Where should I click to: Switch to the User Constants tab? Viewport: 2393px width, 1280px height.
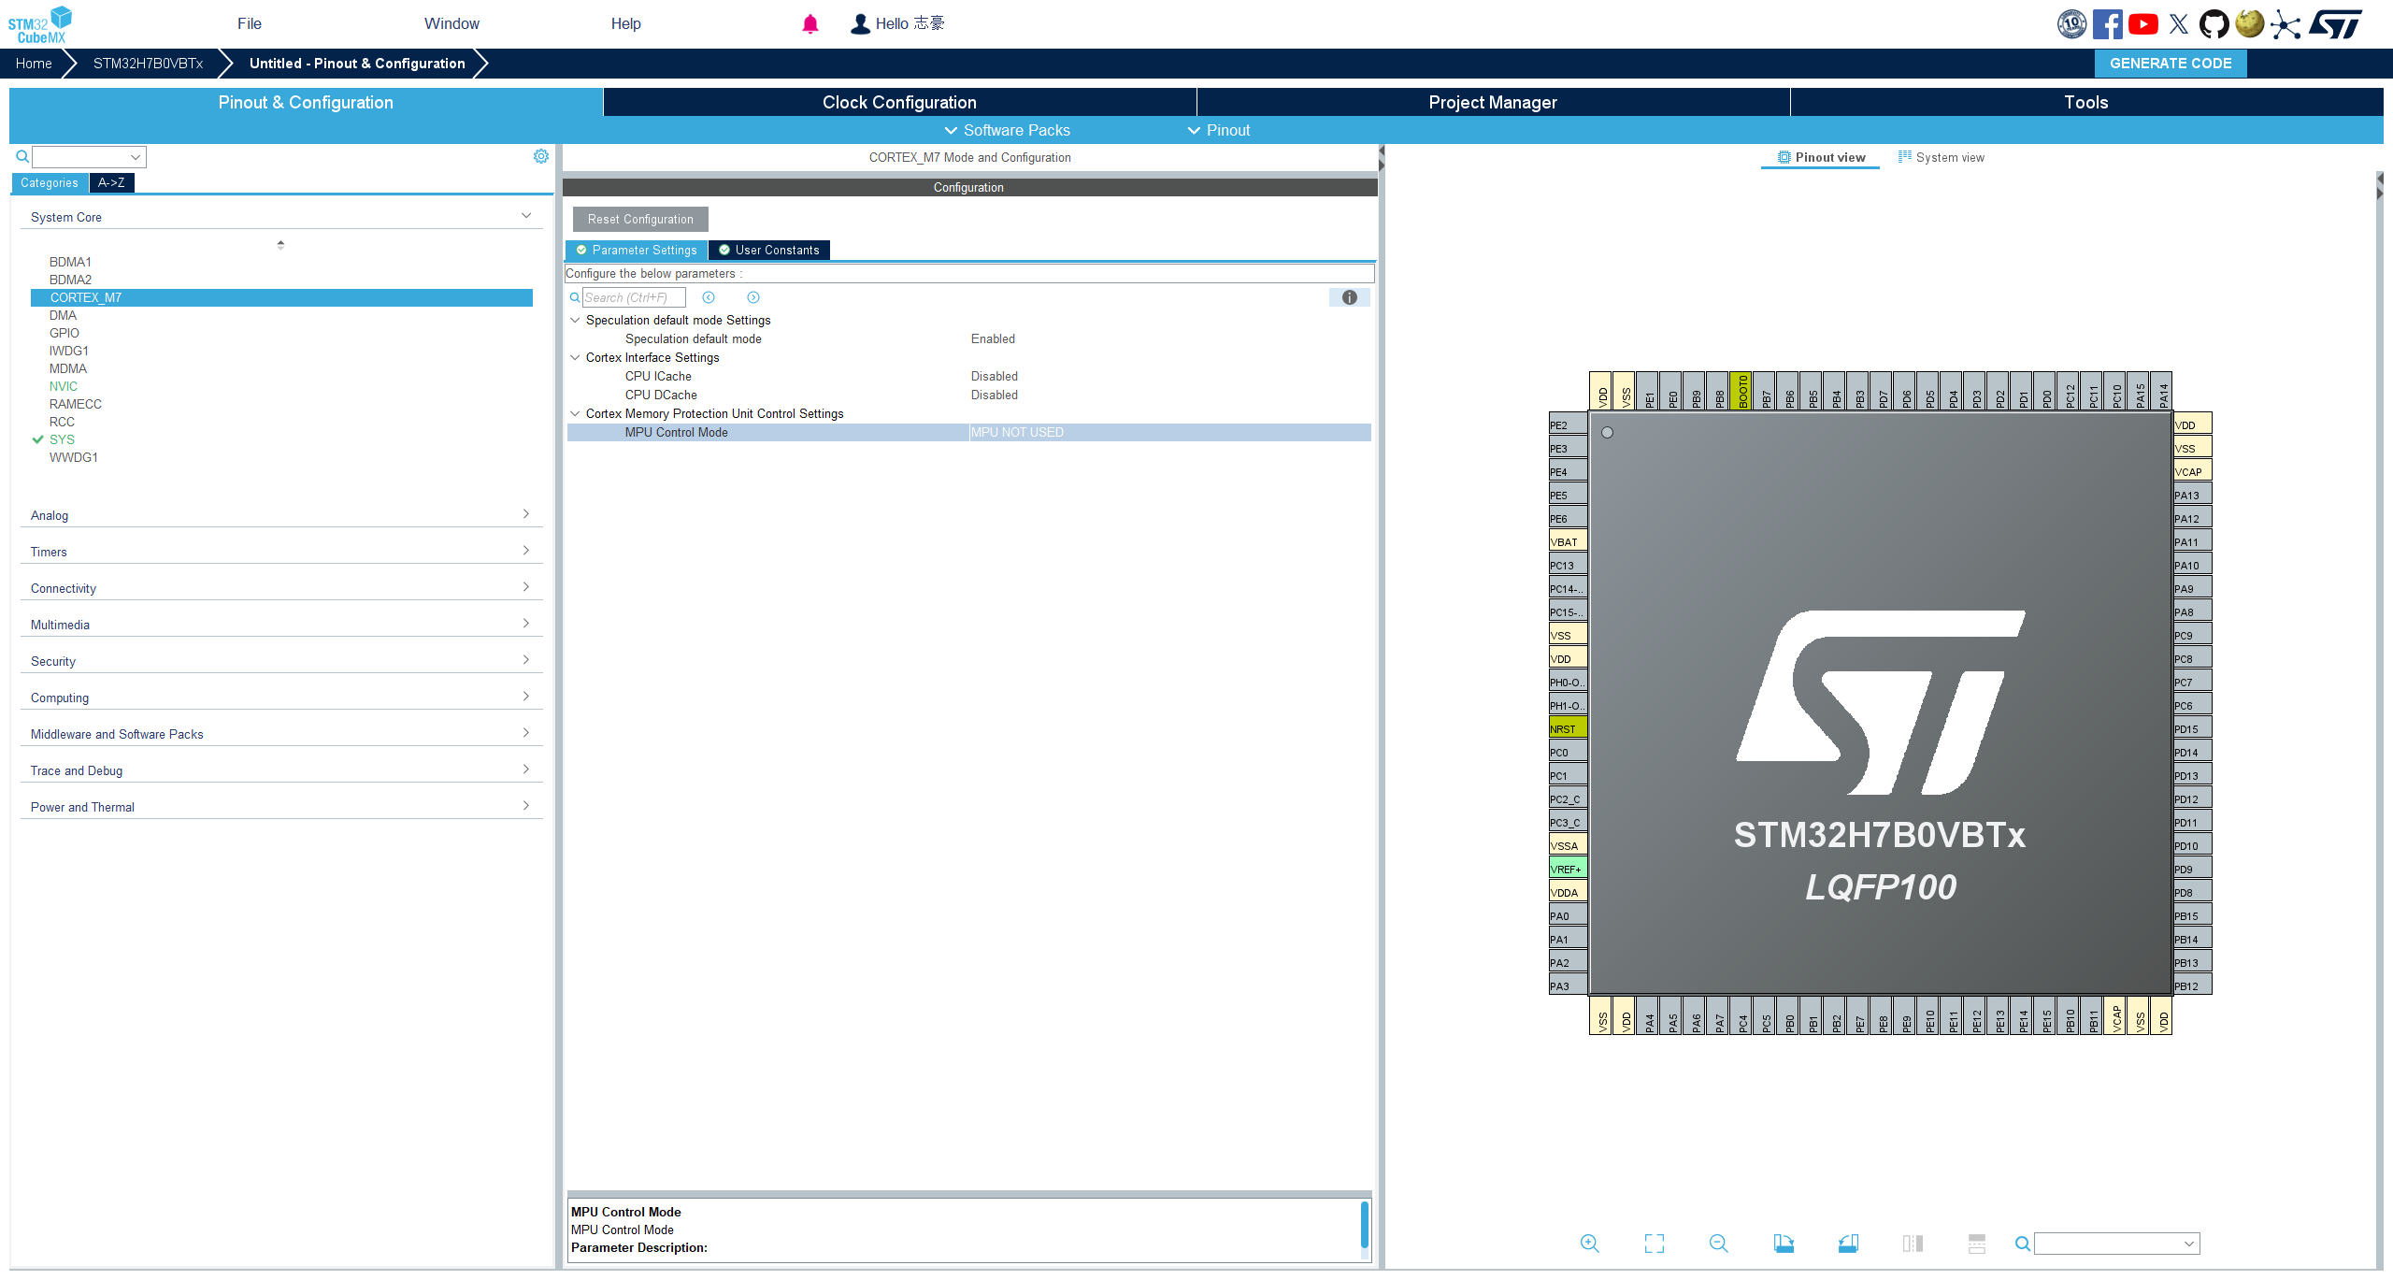tap(768, 250)
